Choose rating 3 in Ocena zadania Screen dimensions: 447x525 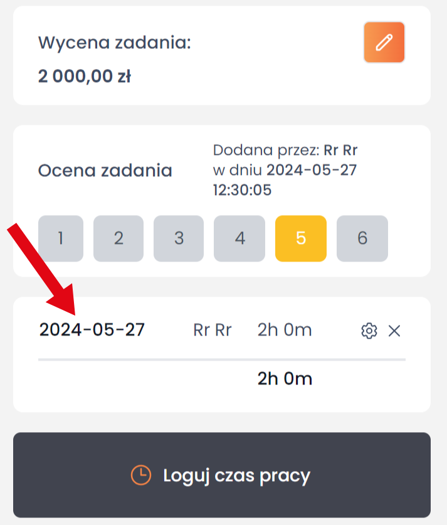click(x=179, y=238)
